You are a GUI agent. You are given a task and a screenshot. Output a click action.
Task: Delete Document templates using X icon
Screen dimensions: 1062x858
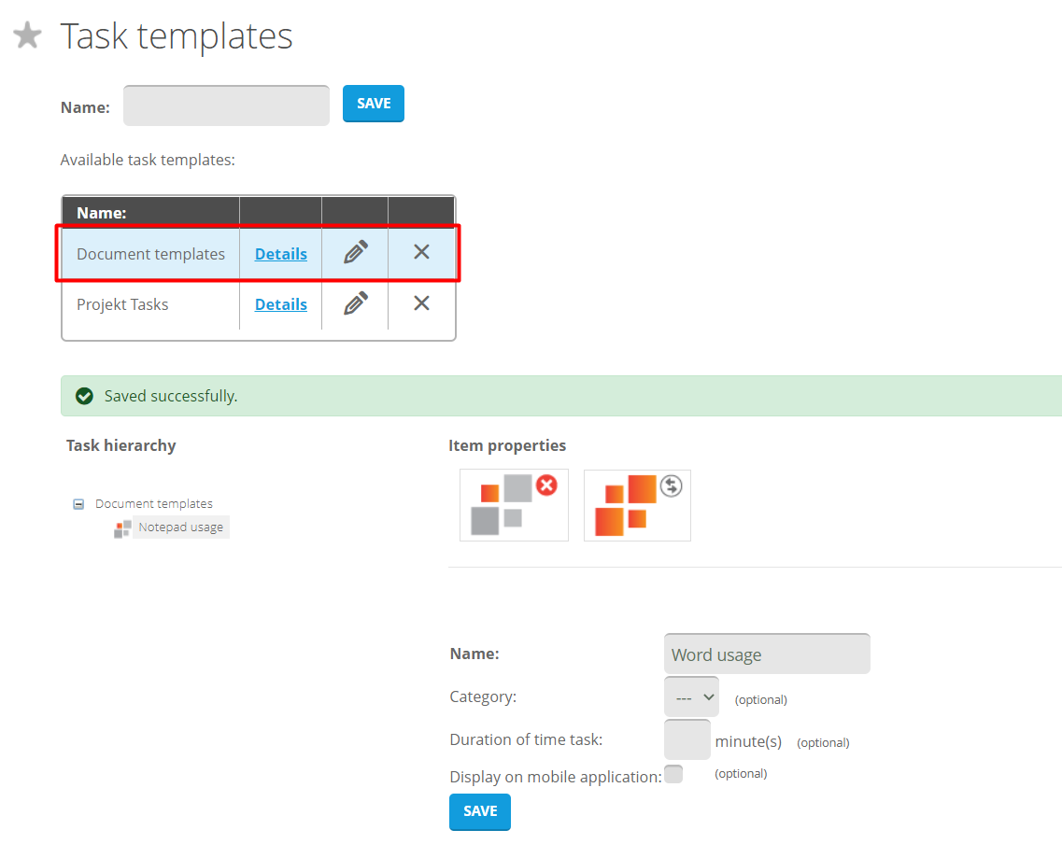(x=421, y=252)
